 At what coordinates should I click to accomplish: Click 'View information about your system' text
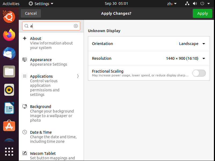51,45
